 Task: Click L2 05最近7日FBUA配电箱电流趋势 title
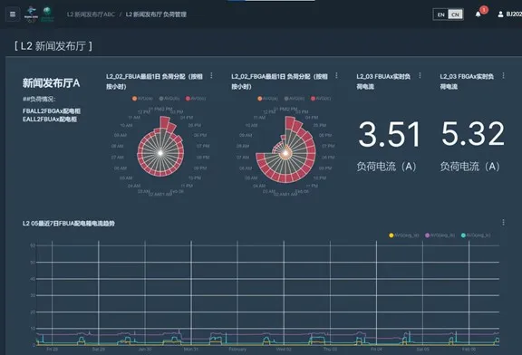69,224
